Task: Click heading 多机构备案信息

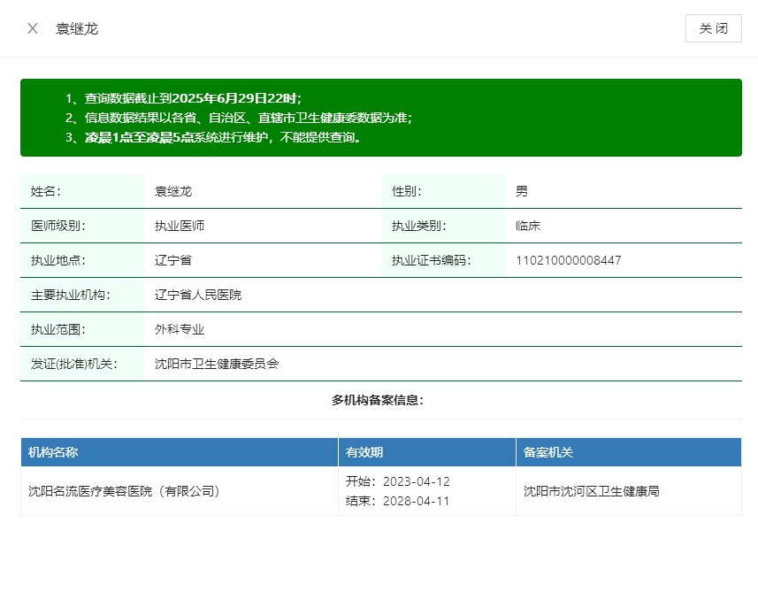Action: 378,400
